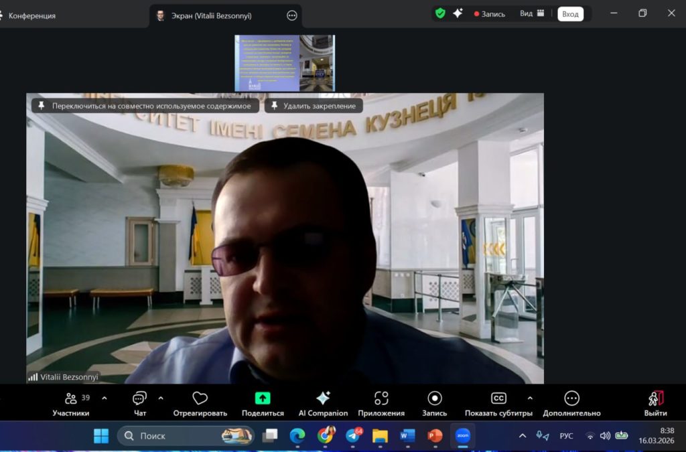Click the green shield encryption icon

[440, 13]
